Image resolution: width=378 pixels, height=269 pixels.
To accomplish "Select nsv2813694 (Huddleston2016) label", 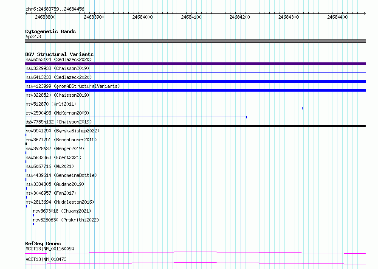I will [x=60, y=202].
